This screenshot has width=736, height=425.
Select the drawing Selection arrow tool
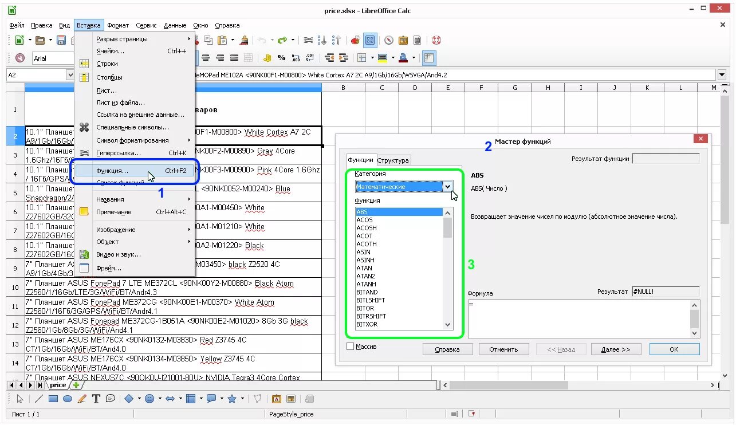20,399
